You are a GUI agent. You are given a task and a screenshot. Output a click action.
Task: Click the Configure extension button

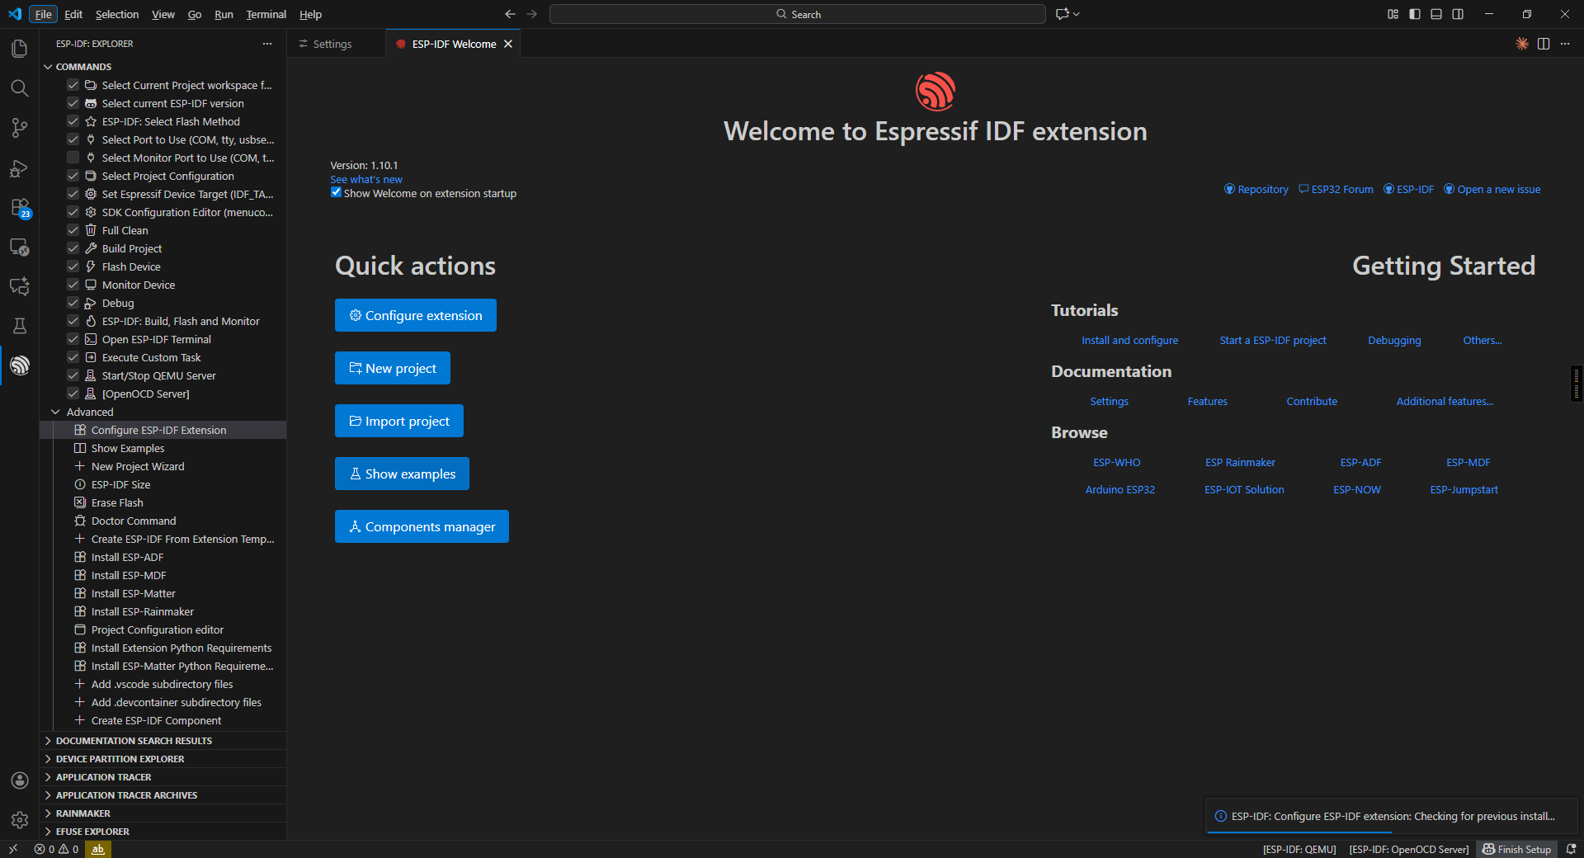tap(416, 315)
